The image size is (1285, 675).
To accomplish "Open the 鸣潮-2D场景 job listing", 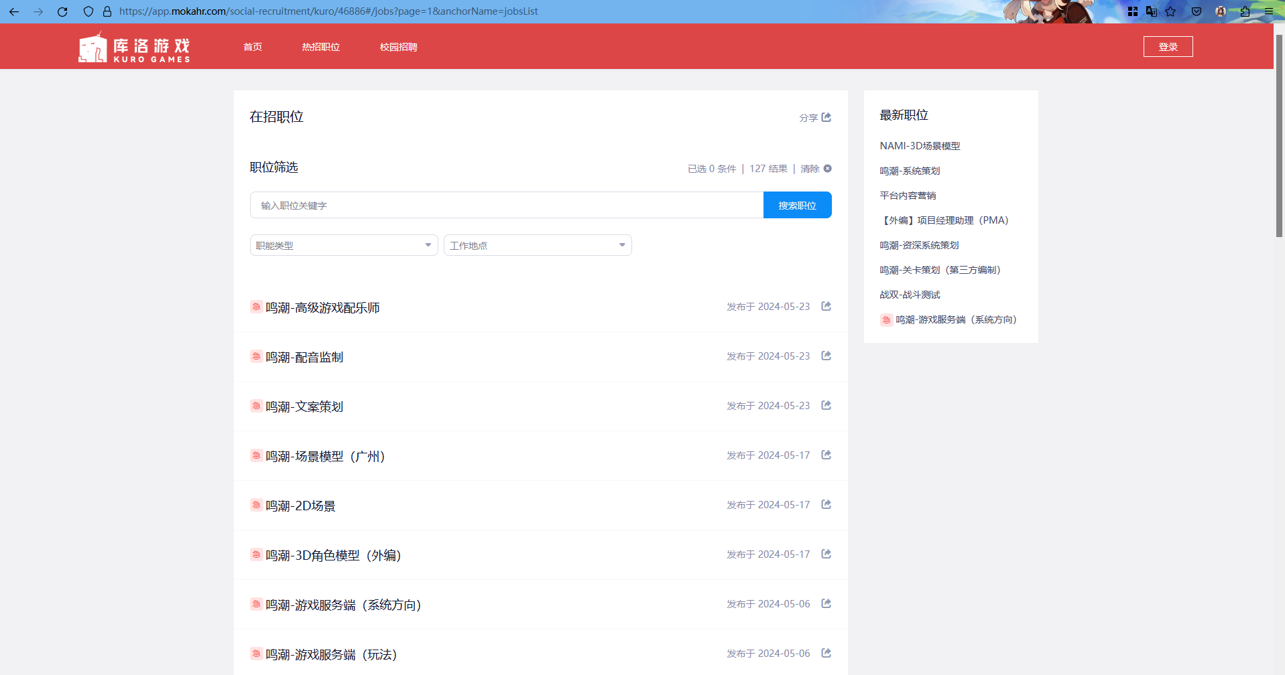I will click(x=300, y=506).
